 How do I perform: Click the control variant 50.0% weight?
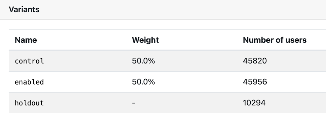pyautogui.click(x=143, y=61)
